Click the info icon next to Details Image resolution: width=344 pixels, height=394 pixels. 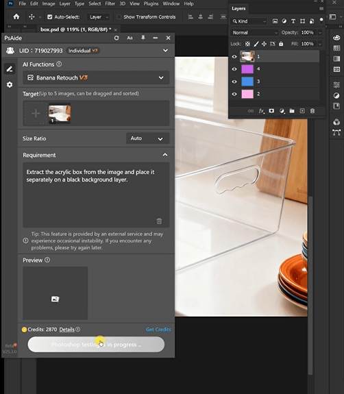click(x=78, y=329)
